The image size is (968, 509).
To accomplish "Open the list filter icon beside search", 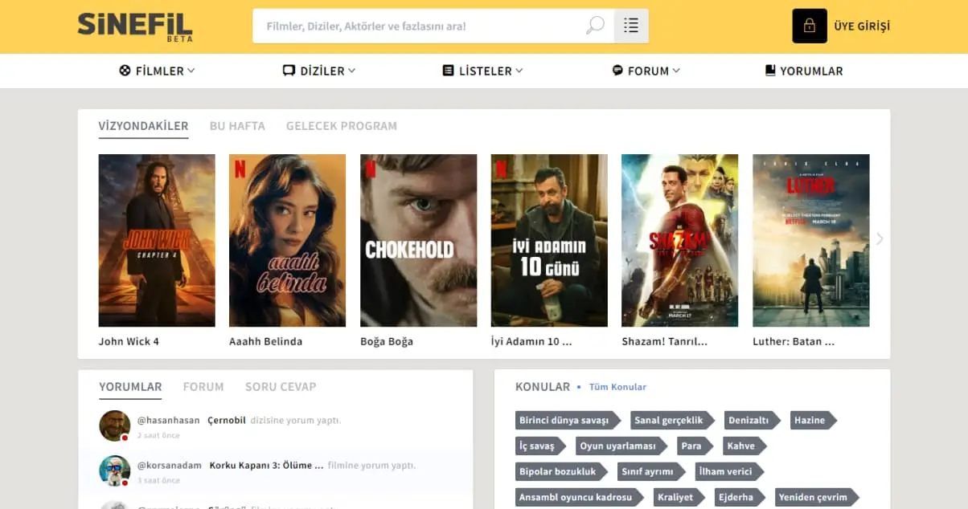I will [631, 26].
